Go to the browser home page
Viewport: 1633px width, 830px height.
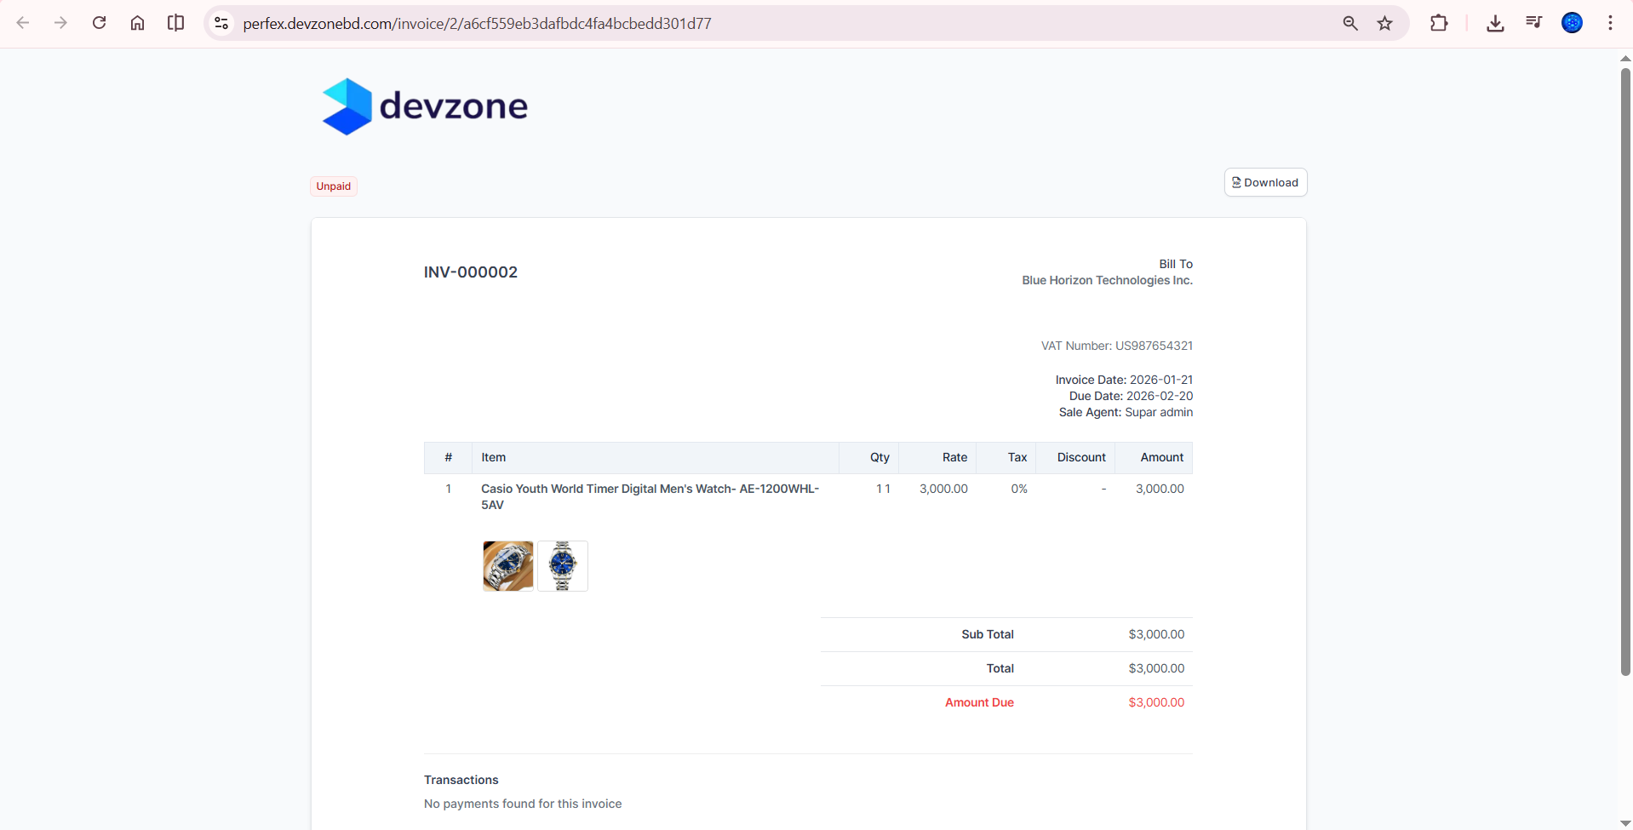pos(137,23)
